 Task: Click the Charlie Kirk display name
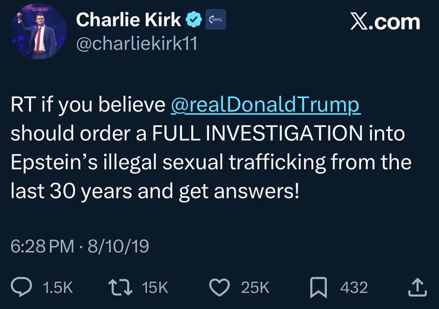coord(128,19)
